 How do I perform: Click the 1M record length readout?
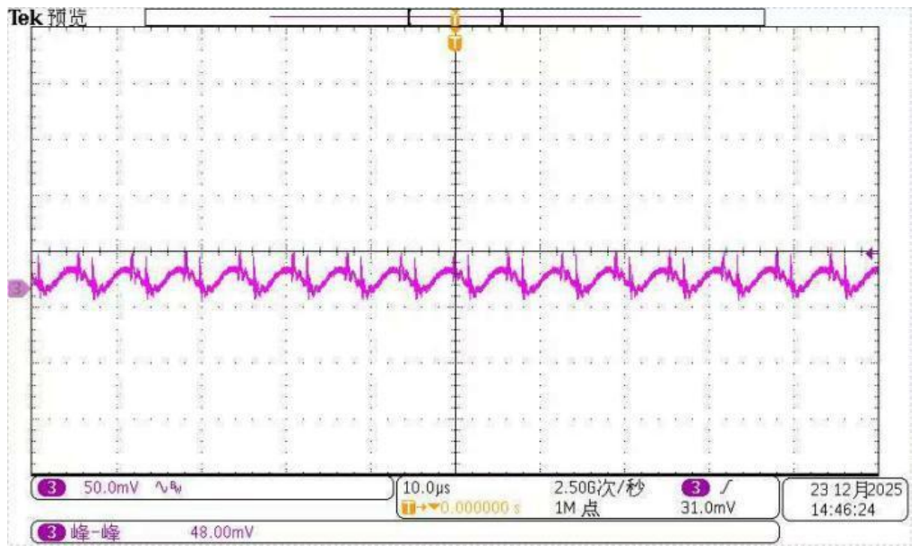(x=577, y=508)
